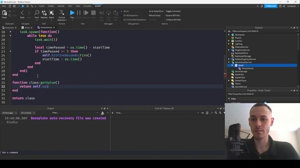The height and width of the screenshot is (168, 300).
Task: Switch to the VIEW ribbon tab
Action: pos(78,6)
